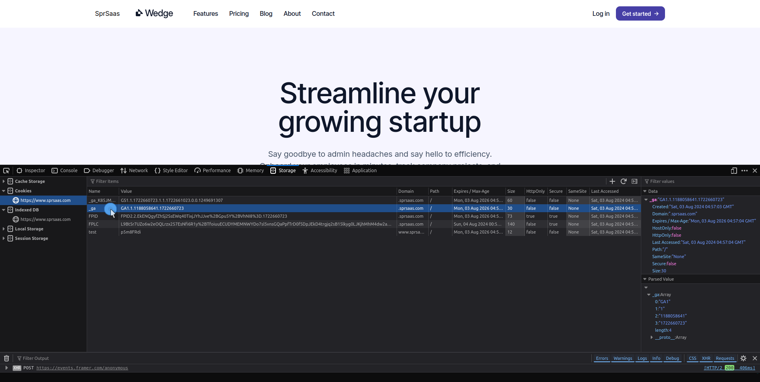The height and width of the screenshot is (382, 760).
Task: Clear console output with trash icon
Action: (x=7, y=358)
